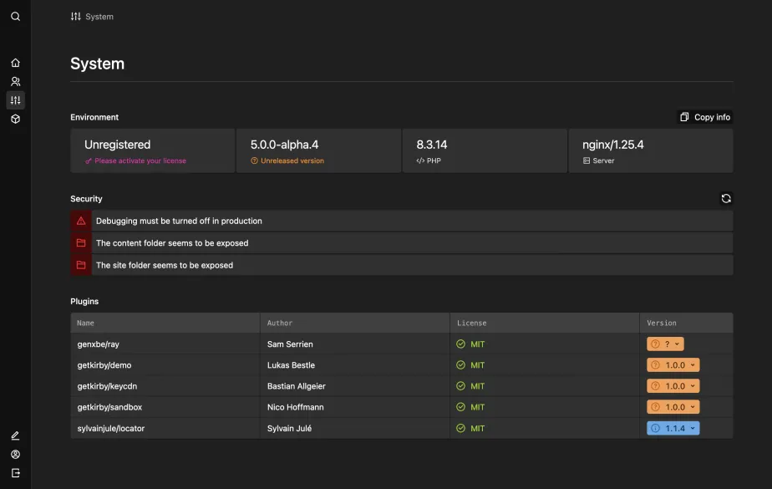Open the getkirby/keycdn 1.0.0 version dropdown
The image size is (772, 489).
pos(673,386)
